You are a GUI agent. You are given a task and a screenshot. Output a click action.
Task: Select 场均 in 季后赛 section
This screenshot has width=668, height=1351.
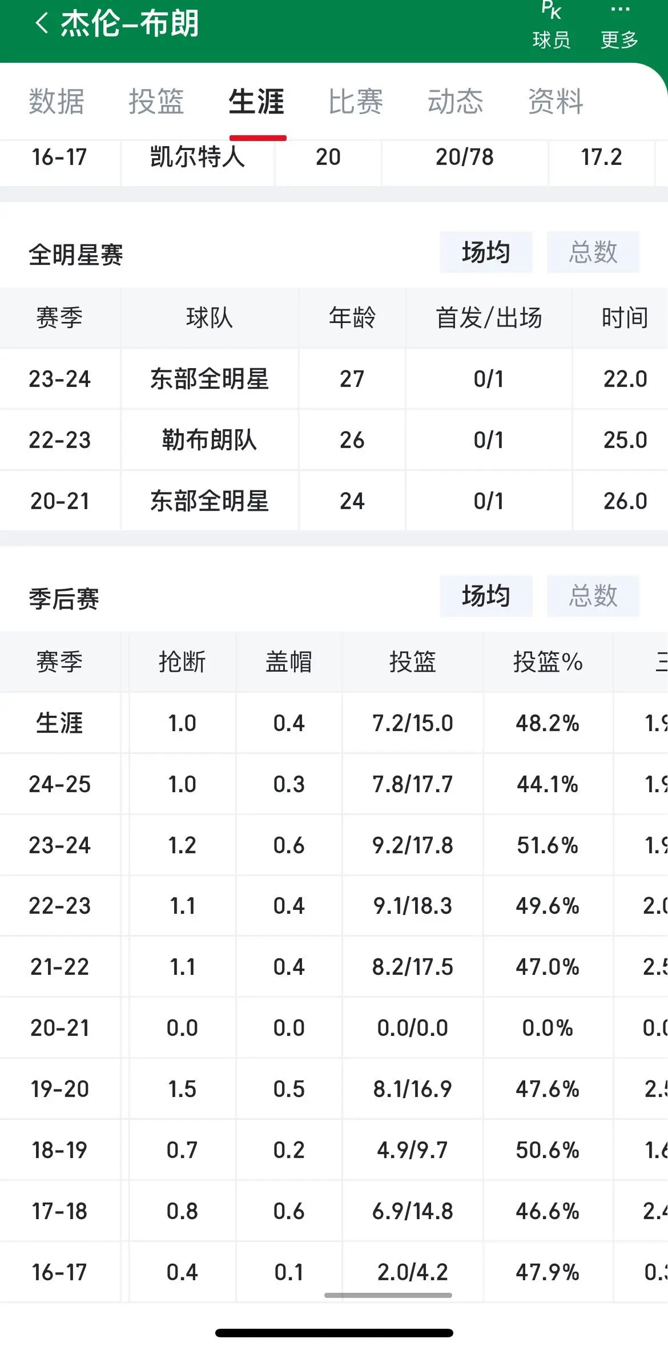point(486,596)
